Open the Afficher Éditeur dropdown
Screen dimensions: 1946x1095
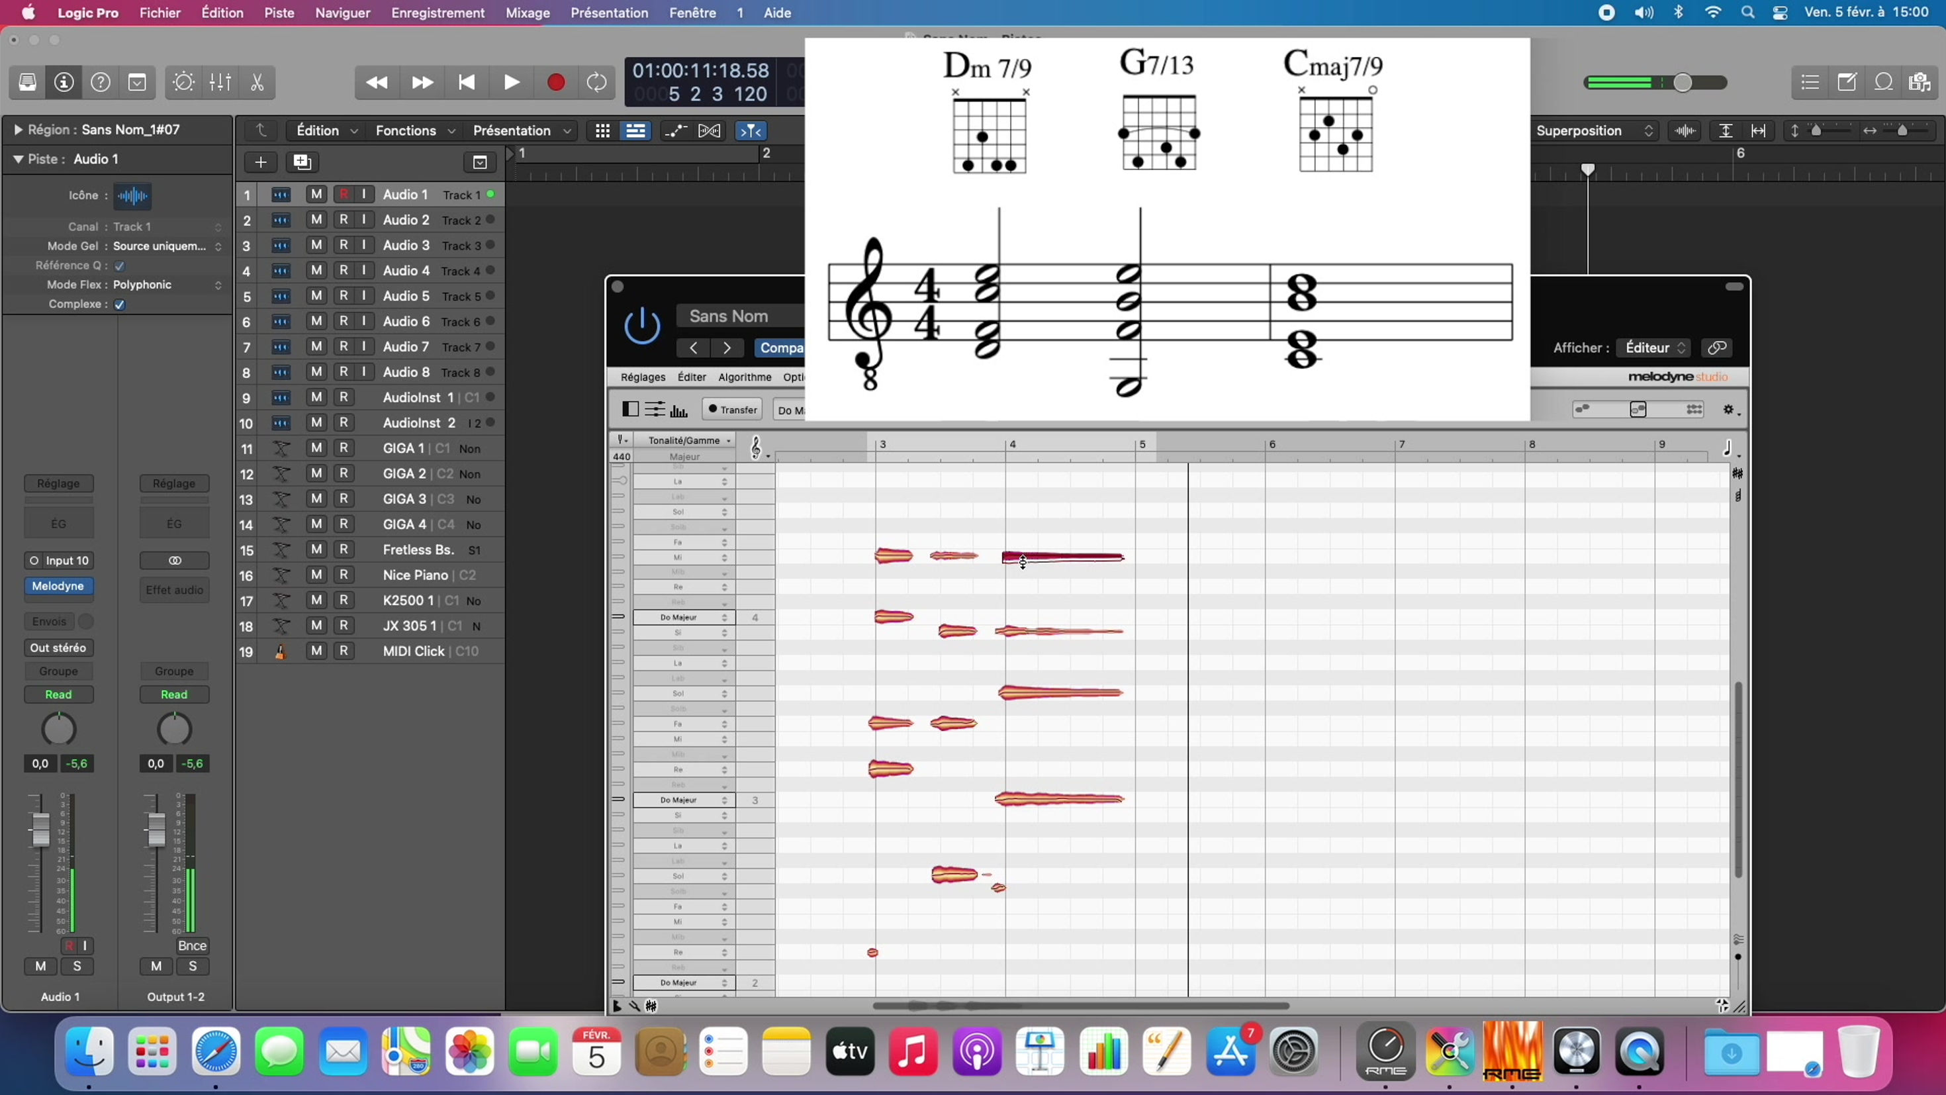pyautogui.click(x=1654, y=348)
